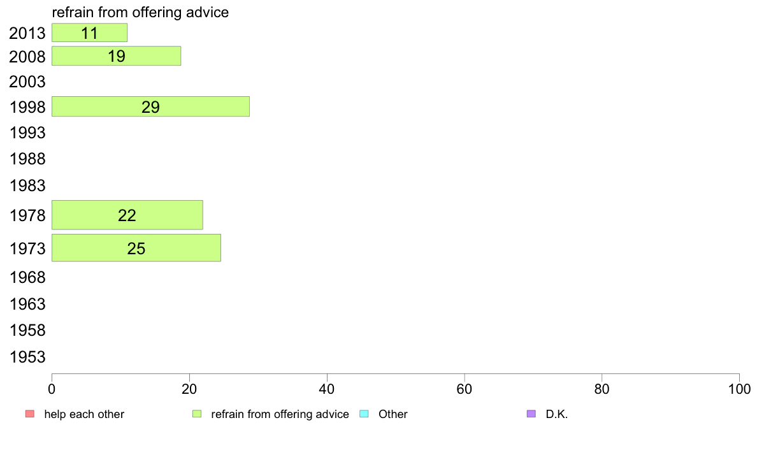Click the help each other legend label

(84, 414)
